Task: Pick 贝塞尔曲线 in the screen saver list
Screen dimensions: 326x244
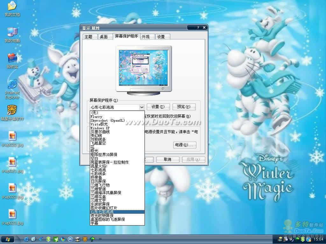Action: (x=100, y=132)
